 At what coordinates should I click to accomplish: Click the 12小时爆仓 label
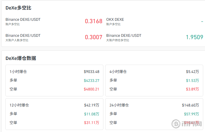[x=19, y=105]
